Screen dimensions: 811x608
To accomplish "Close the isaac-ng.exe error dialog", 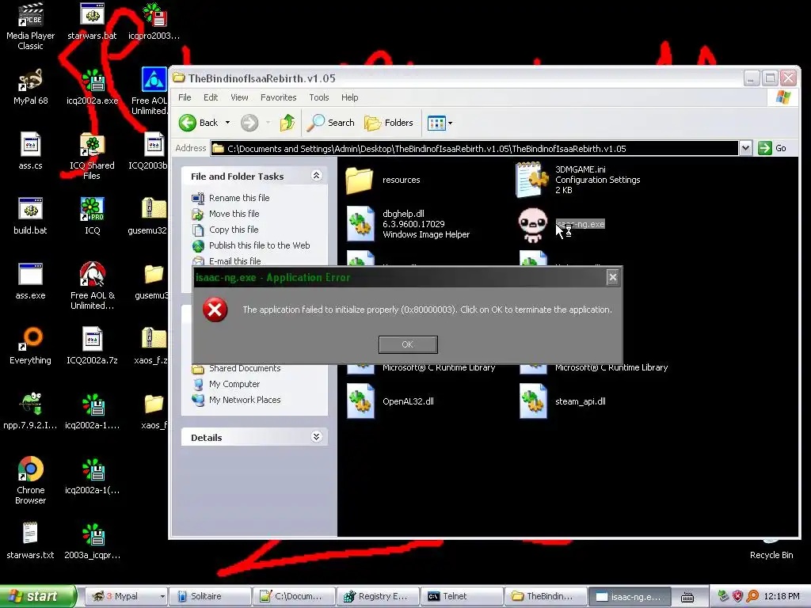I will click(x=612, y=278).
